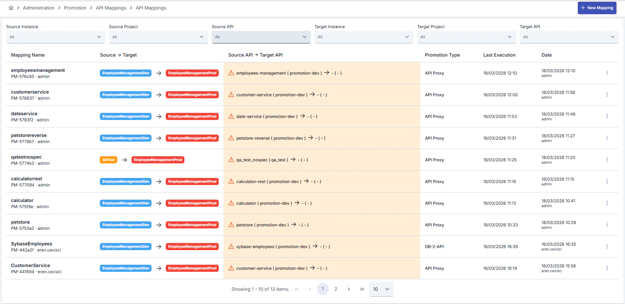Viewport: 625px width, 304px height.
Task: Open actions menu for customerservice row
Action: [607, 95]
